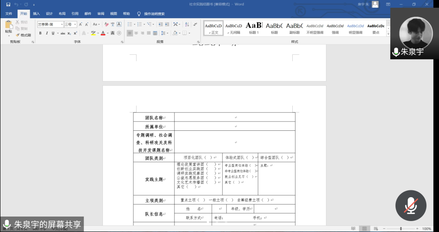Toggle the show paragraph marks button

click(194, 24)
